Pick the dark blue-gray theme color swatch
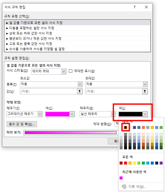The height and width of the screenshot is (193, 166). [135, 128]
